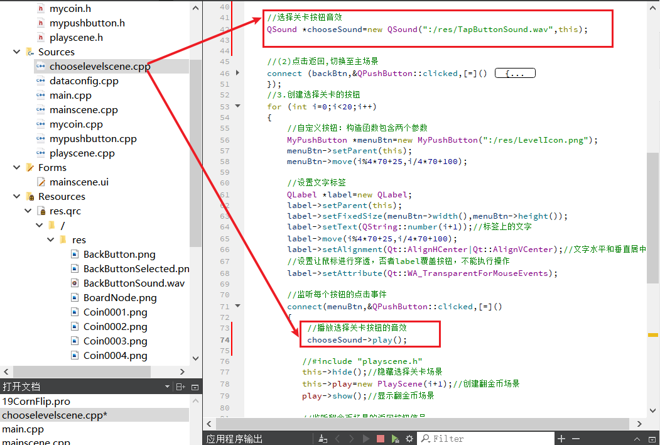
Task: Open mainscene.cpp in project tree
Action: (84, 109)
